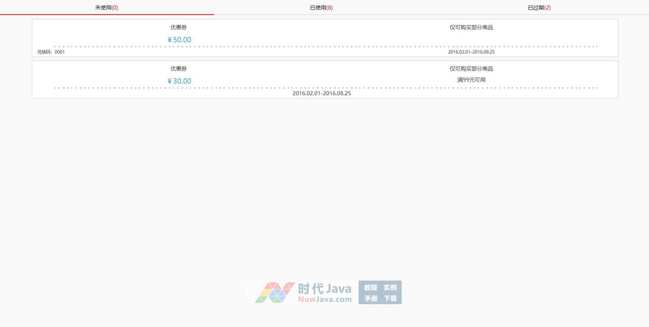Click the 优惠券 title of the ¥50.00 coupon
The image size is (649, 327).
179,27
